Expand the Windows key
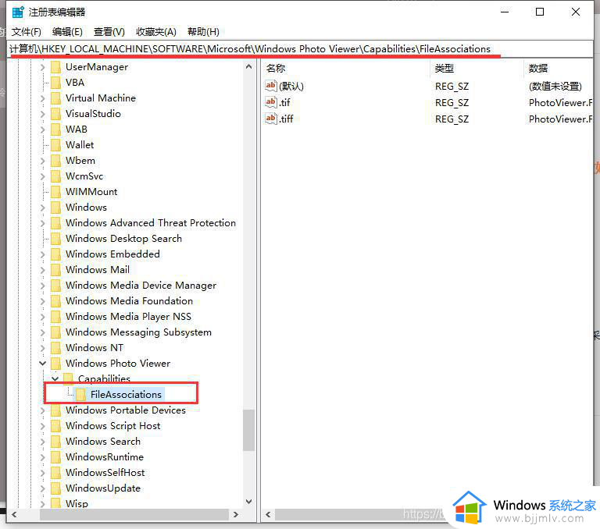Image resolution: width=600 pixels, height=529 pixels. 42,208
